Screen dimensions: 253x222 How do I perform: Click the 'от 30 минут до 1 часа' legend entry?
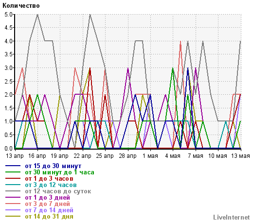59,172
